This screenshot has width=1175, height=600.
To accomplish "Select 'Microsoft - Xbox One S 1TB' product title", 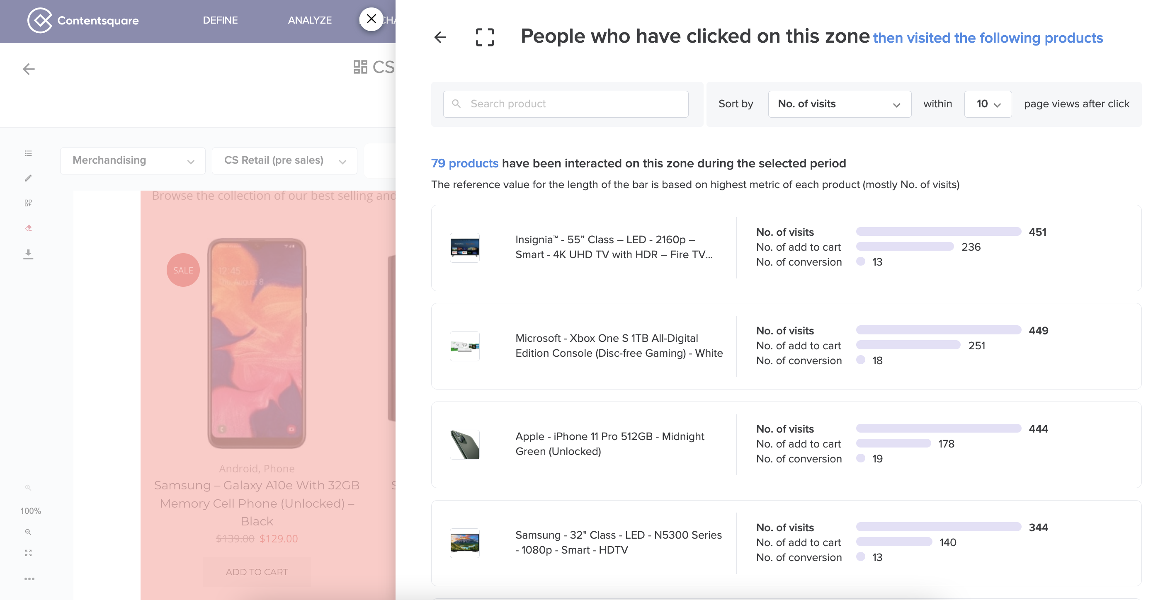I will pyautogui.click(x=619, y=346).
